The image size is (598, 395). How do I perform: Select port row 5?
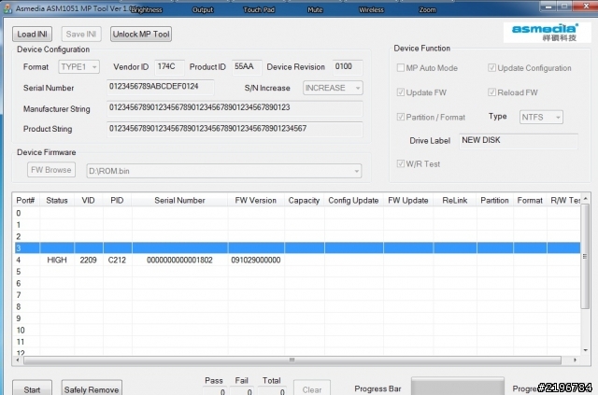(x=297, y=272)
